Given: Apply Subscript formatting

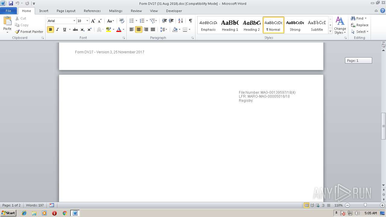Looking at the screenshot, I should (82, 30).
